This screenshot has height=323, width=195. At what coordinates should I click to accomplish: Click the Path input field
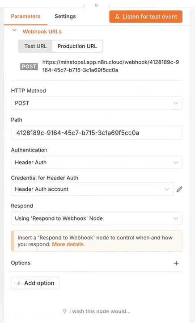click(97, 133)
